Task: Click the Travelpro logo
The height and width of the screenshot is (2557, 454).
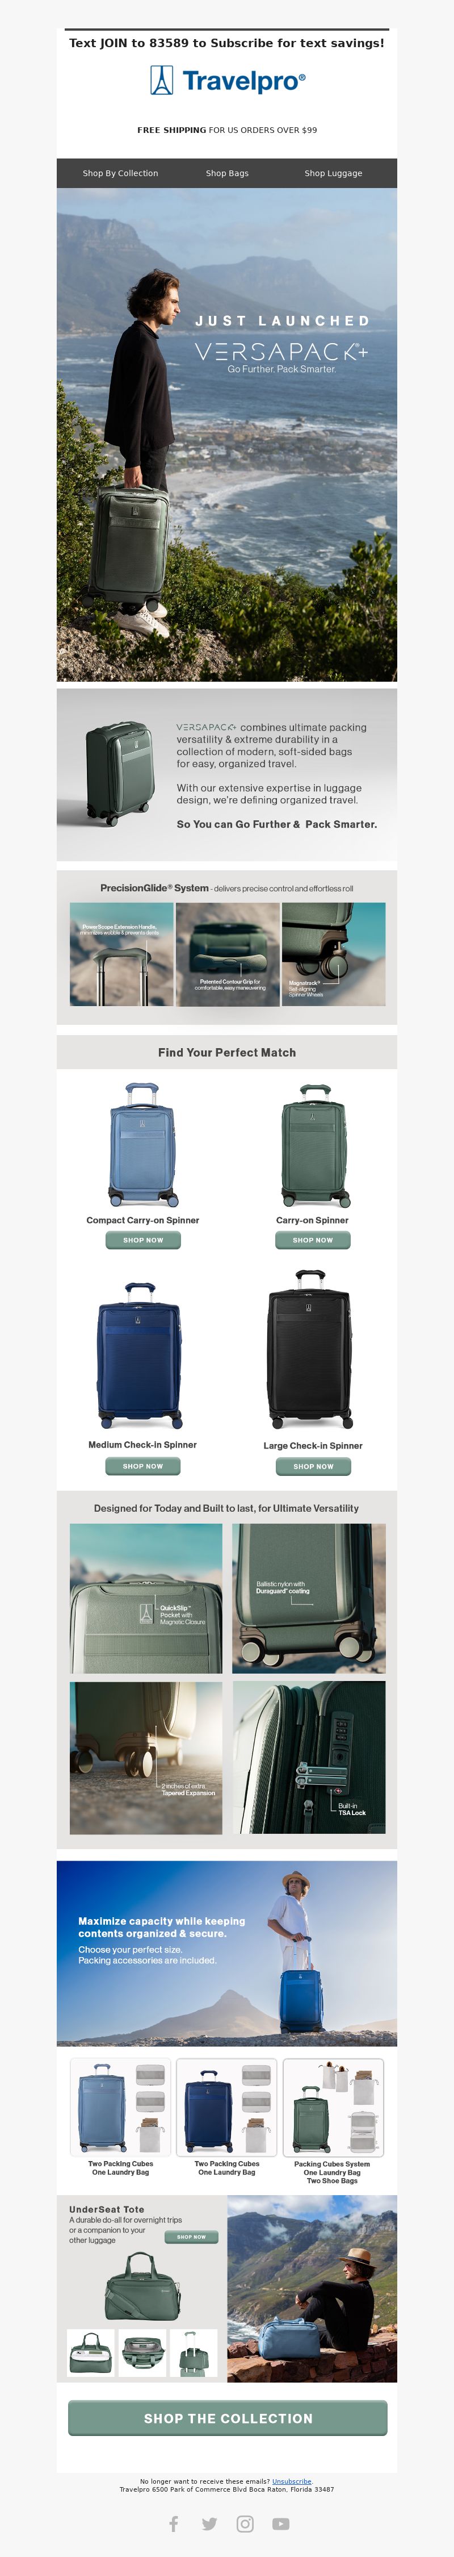Action: click(227, 81)
